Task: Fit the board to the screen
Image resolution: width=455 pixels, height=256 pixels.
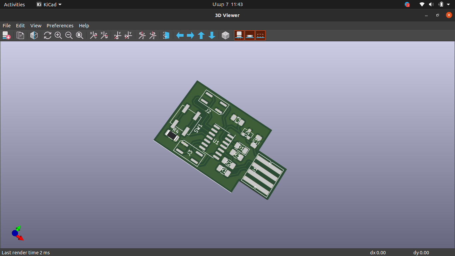Action: coord(80,35)
